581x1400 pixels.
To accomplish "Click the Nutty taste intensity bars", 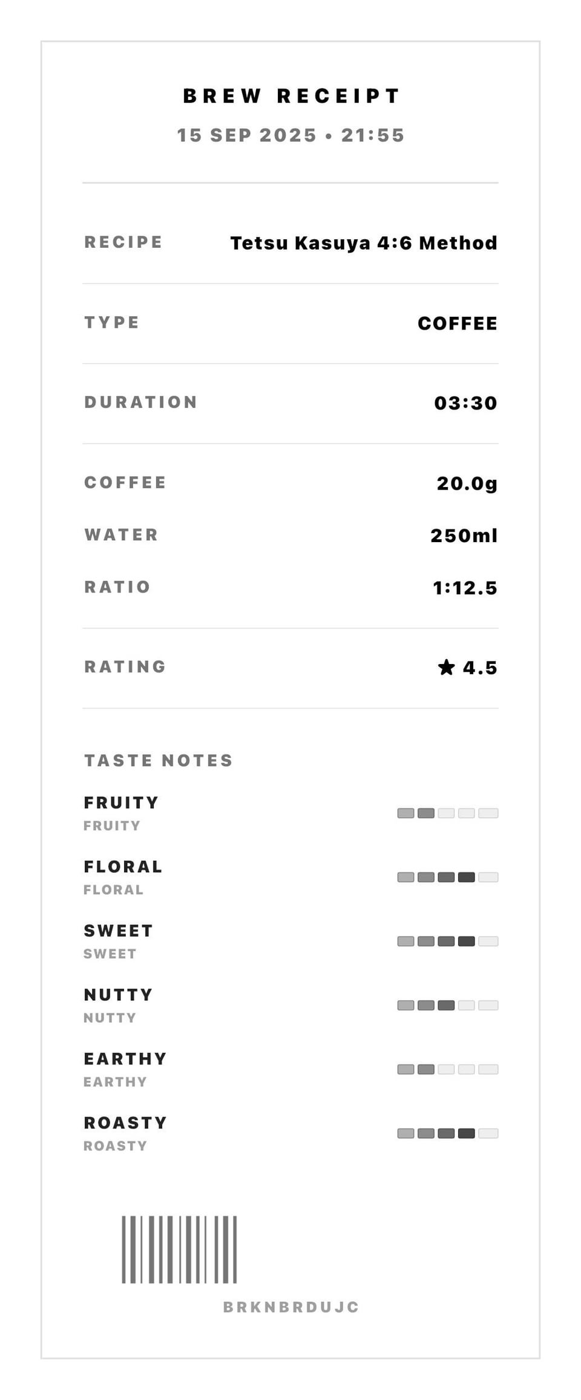I will click(448, 1005).
